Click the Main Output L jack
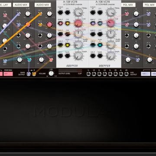This screenshot has height=156, width=156. click(29, 74)
